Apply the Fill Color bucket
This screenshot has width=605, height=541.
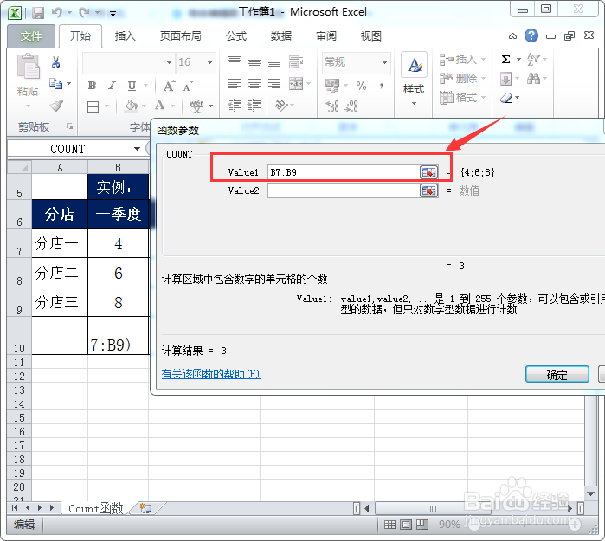(132, 106)
